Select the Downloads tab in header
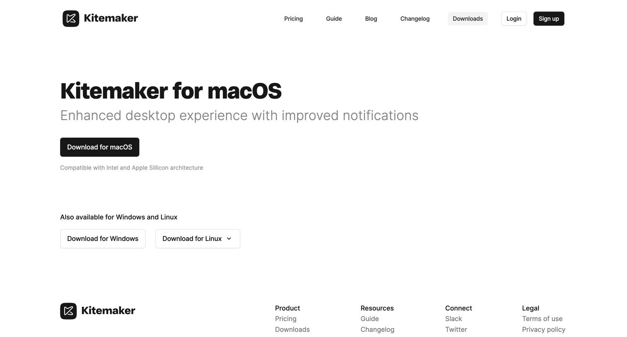This screenshot has height=337, width=627. (468, 19)
